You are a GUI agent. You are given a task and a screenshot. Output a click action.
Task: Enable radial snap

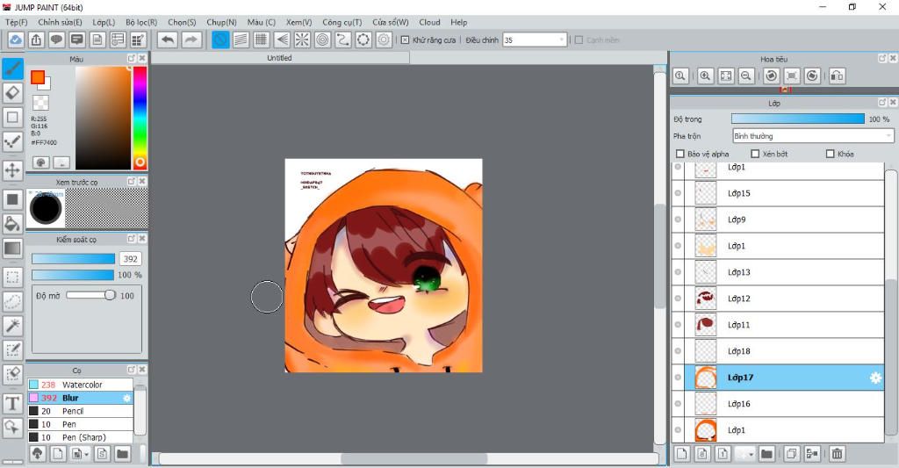coord(302,40)
